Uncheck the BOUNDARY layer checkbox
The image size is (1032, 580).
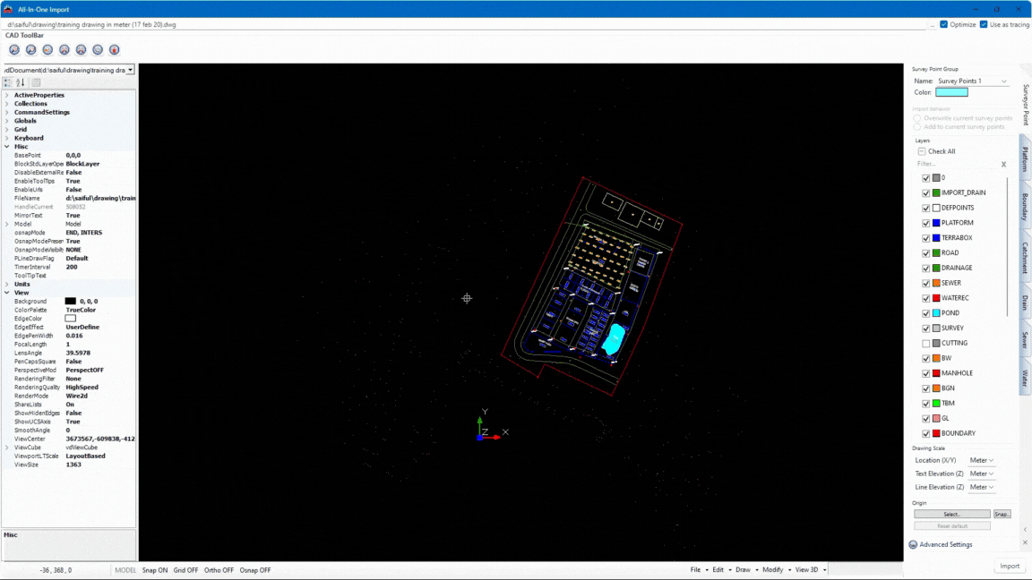926,434
